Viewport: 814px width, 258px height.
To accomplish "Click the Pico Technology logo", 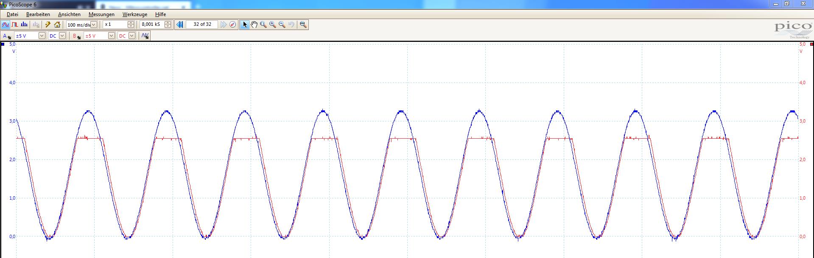I will (792, 30).
